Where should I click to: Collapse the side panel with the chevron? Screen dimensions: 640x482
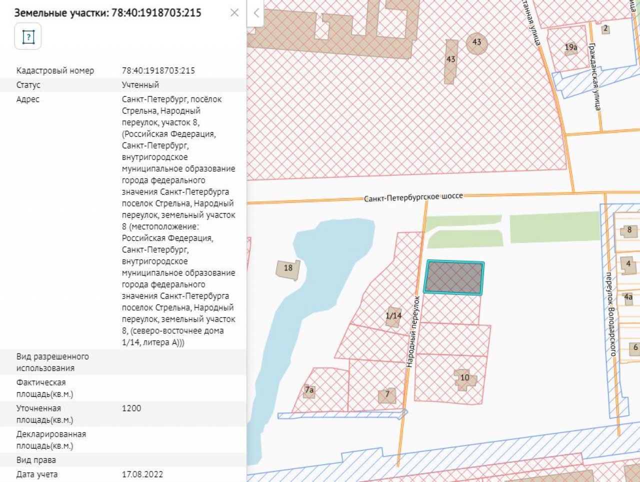click(x=256, y=12)
